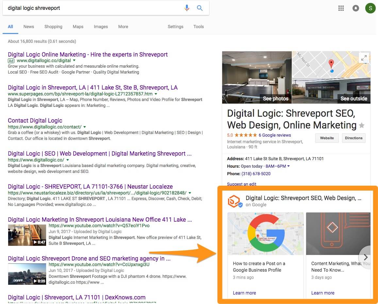Click the Website button
This screenshot has width=378, height=304.
pos(327,138)
